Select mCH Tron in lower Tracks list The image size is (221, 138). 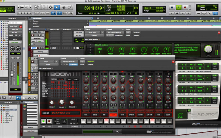pyautogui.click(x=9, y=110)
